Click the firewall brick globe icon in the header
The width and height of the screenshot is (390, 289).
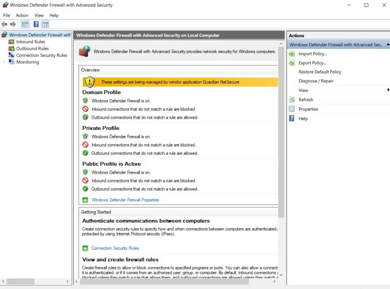85,51
